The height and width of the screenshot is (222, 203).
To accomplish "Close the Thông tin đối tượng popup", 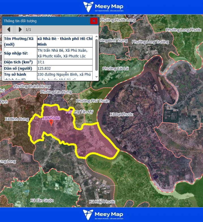I will coord(94,21).
